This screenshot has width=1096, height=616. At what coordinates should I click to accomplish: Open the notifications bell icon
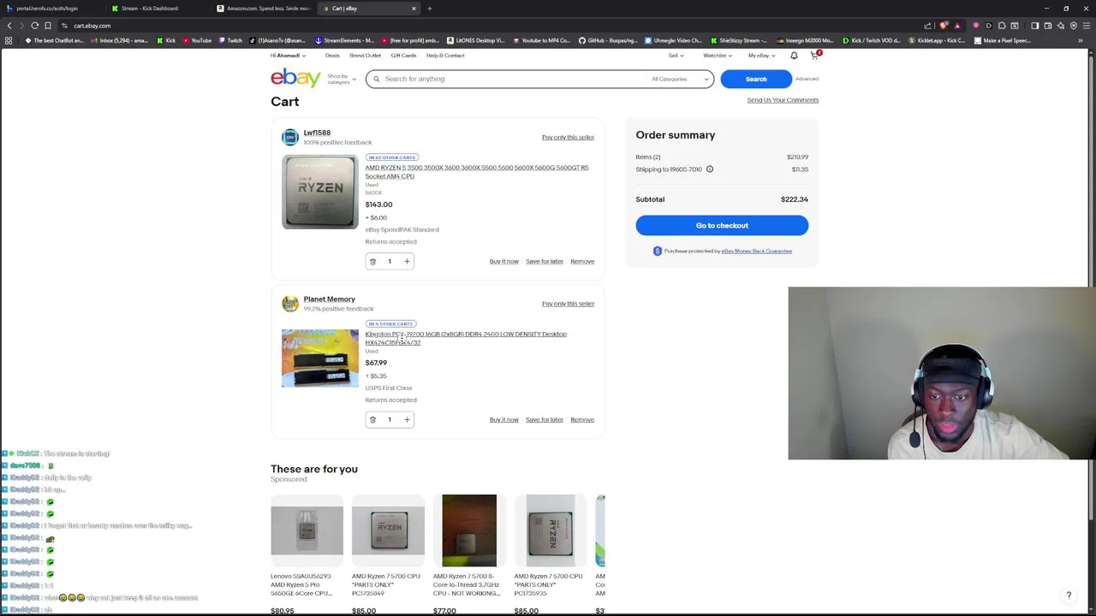click(794, 56)
